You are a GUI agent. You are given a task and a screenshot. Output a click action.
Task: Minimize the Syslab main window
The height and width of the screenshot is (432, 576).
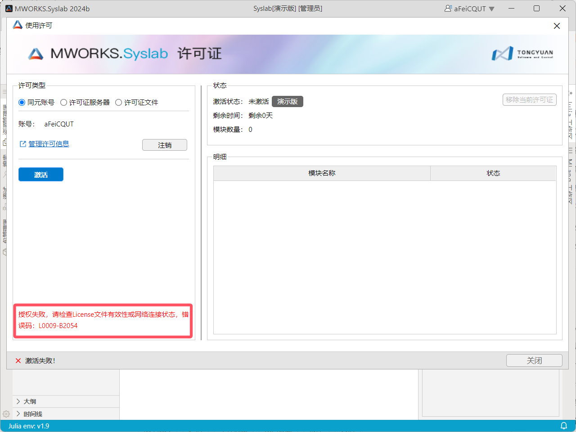click(512, 9)
